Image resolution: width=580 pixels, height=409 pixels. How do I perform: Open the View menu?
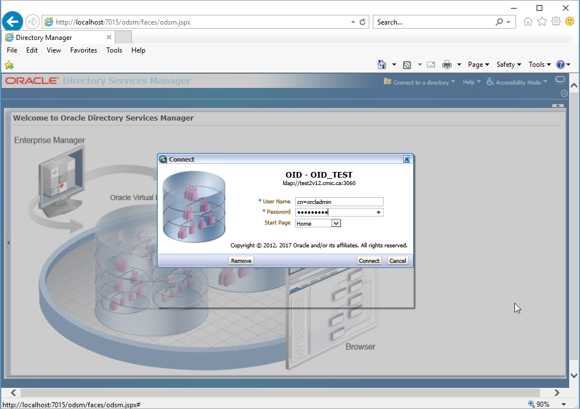point(54,50)
